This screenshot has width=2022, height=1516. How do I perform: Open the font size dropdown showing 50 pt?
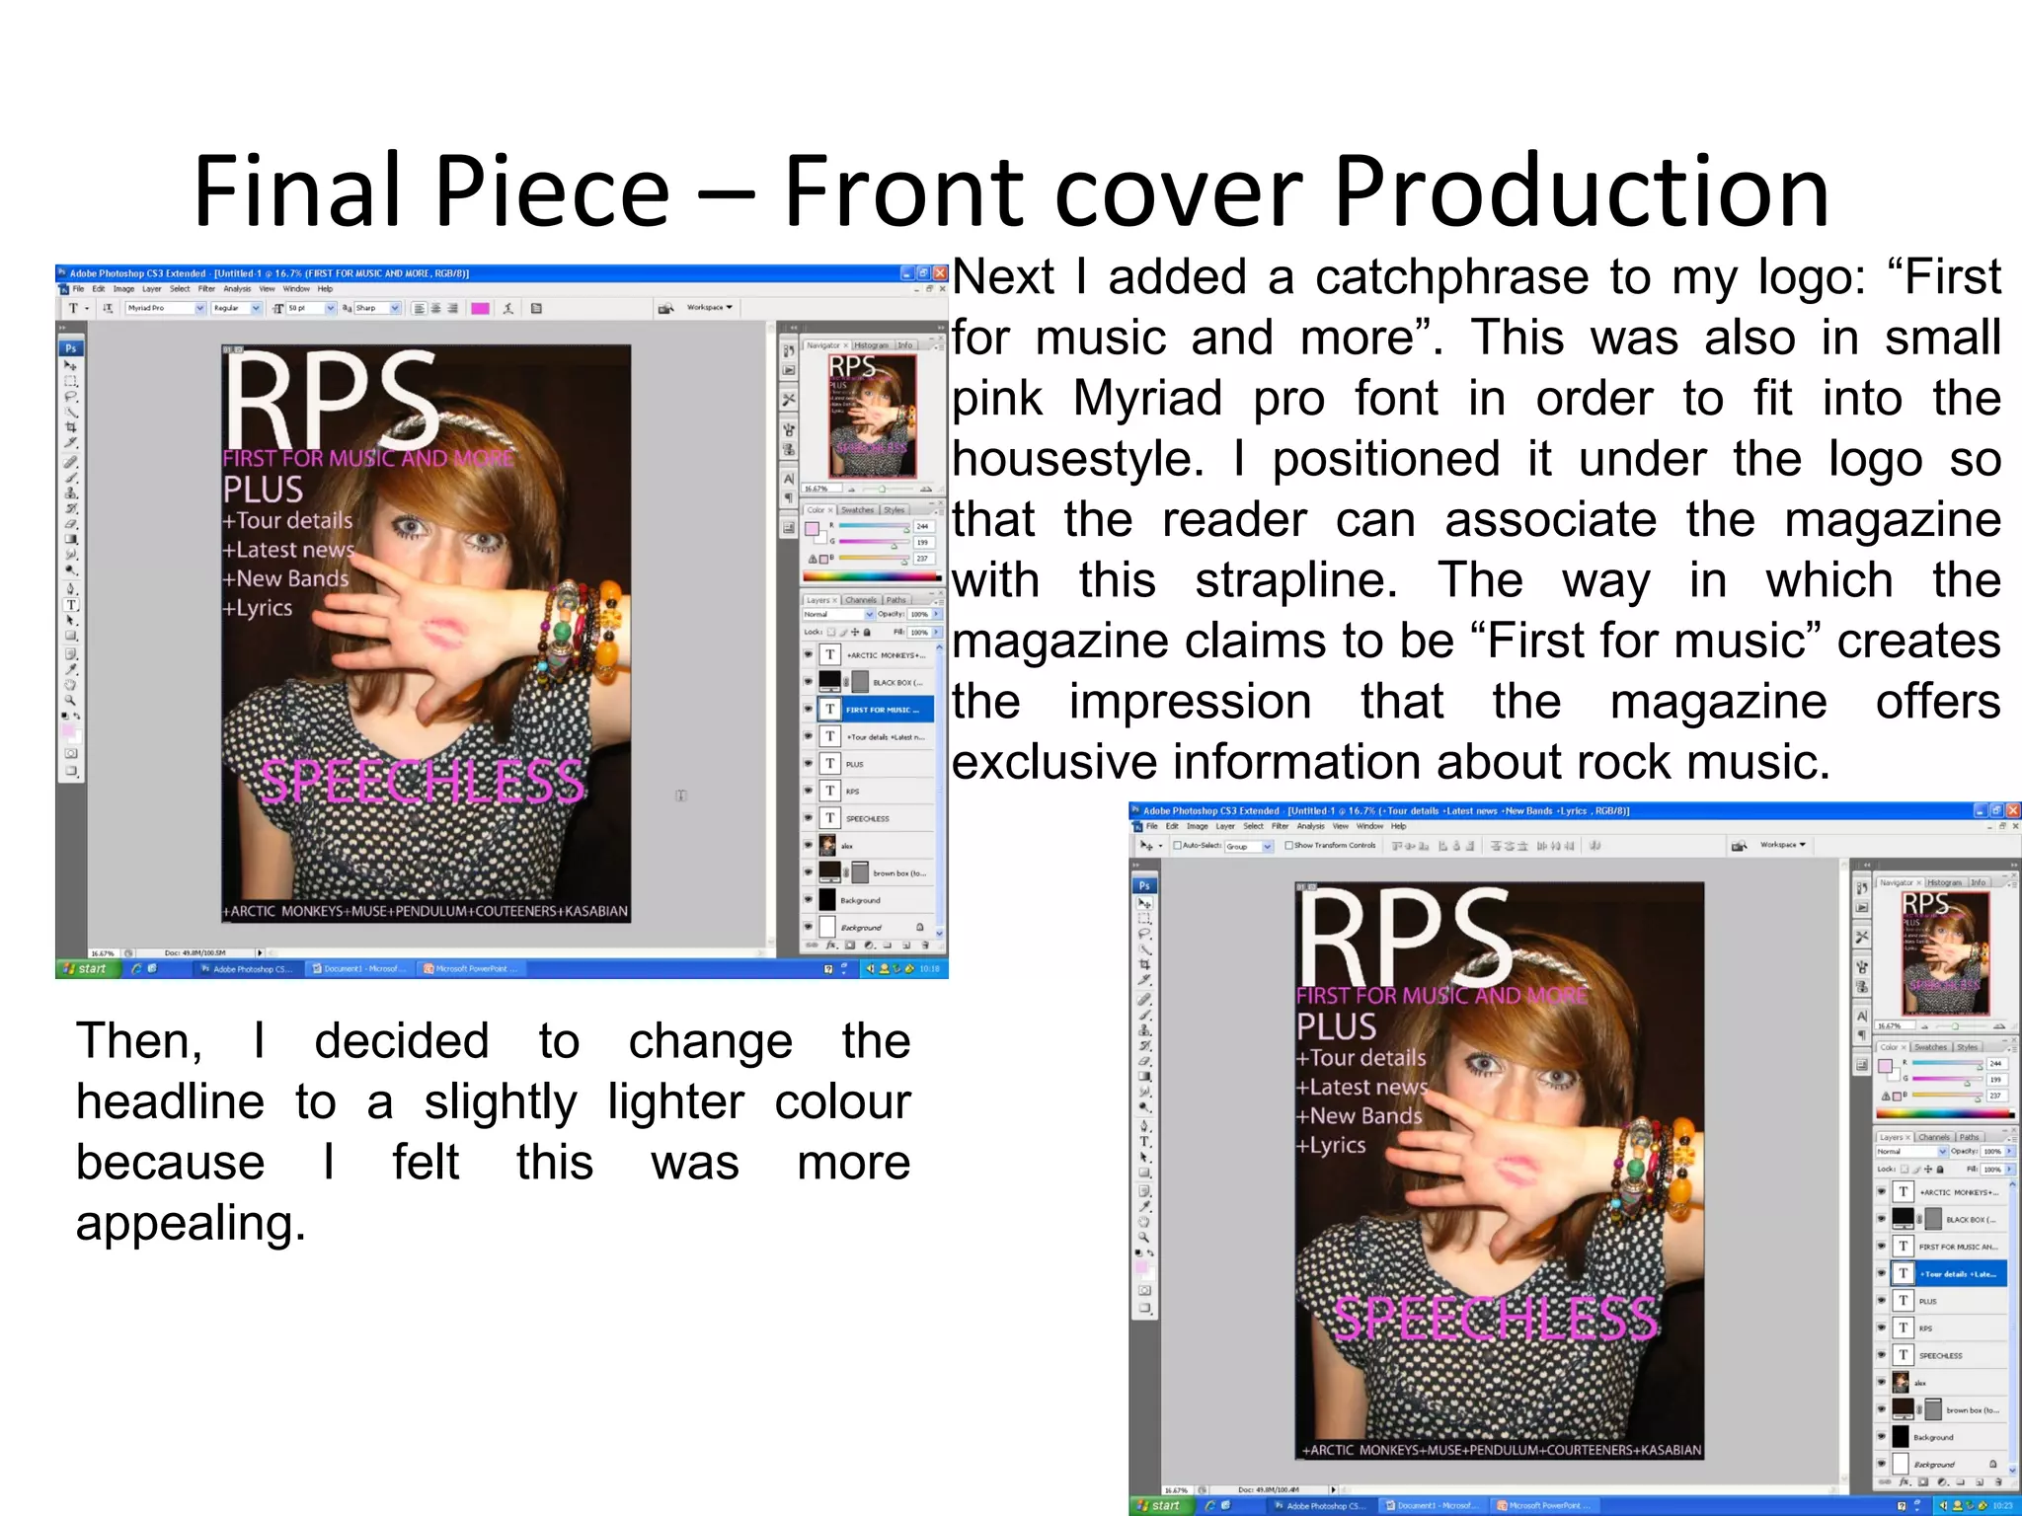coord(310,309)
